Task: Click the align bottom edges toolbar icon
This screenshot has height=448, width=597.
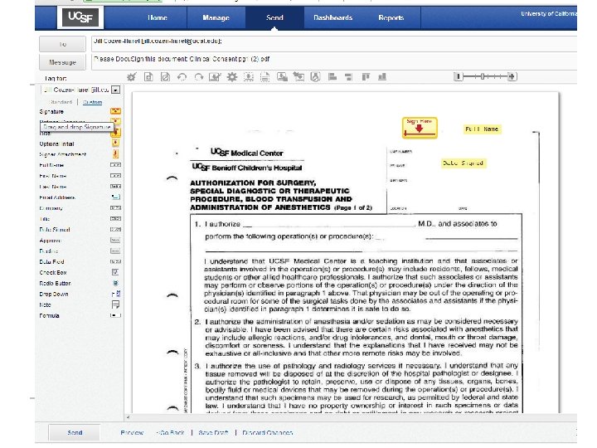Action: (x=382, y=77)
